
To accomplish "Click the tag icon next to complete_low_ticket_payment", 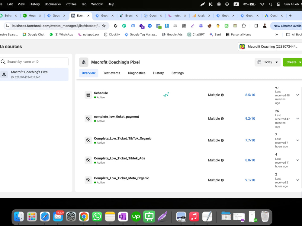I will (88, 118).
